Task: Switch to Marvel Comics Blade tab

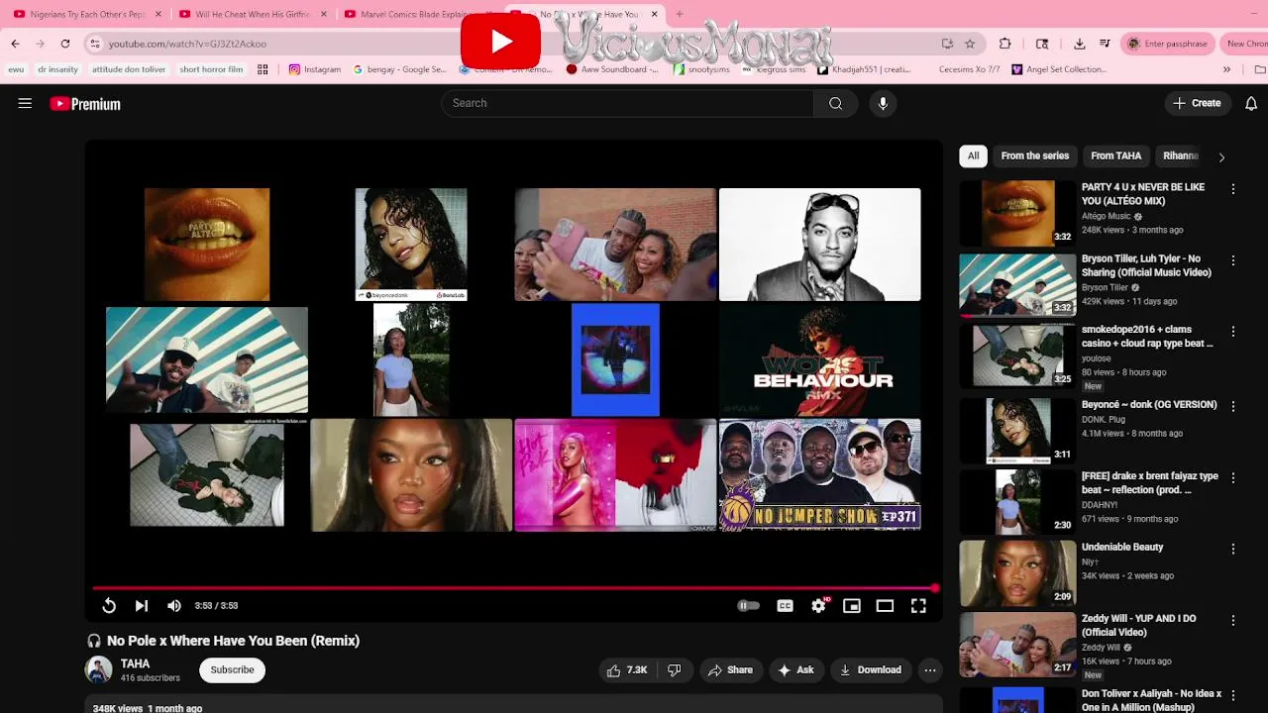Action: [418, 15]
